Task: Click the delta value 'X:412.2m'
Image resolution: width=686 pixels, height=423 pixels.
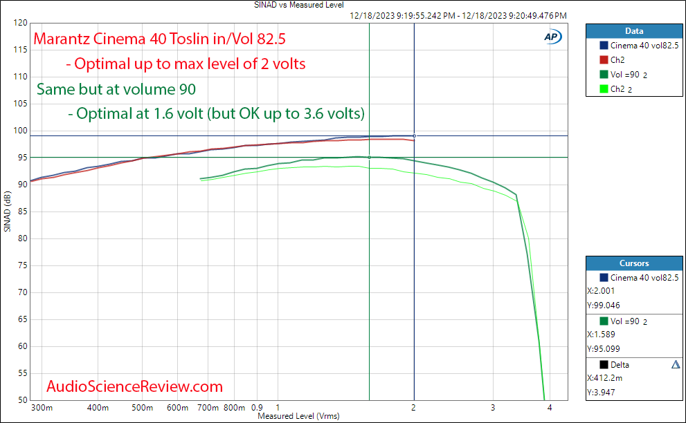Action: (604, 377)
